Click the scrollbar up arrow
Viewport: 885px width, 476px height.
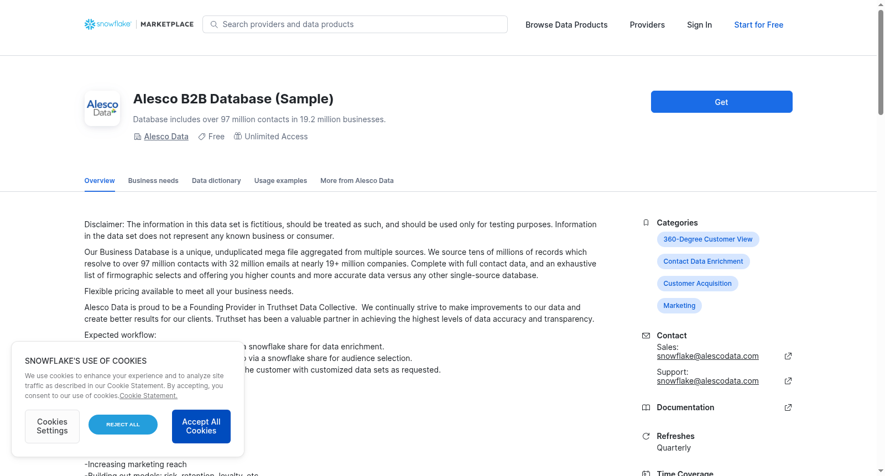click(x=881, y=4)
